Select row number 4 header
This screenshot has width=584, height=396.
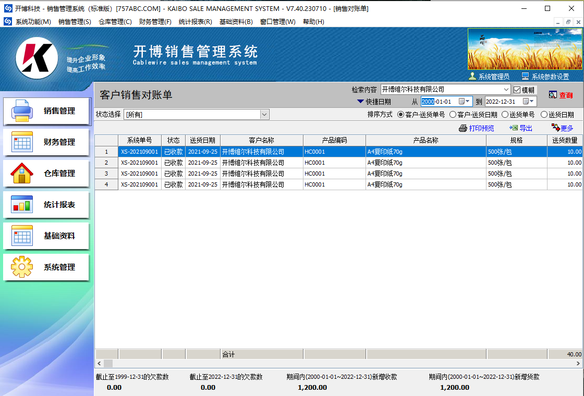[x=106, y=184]
